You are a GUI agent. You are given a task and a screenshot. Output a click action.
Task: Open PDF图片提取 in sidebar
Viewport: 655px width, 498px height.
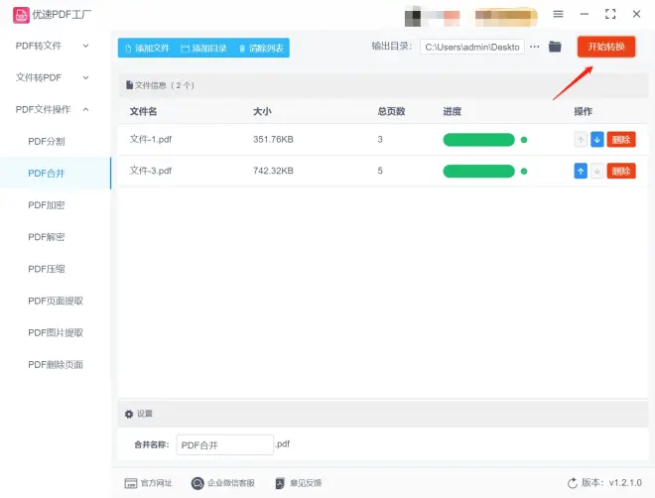click(x=56, y=332)
